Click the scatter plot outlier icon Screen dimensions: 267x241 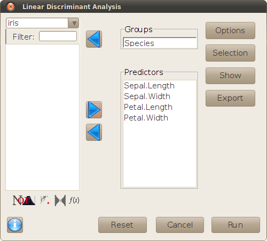[x=45, y=200]
